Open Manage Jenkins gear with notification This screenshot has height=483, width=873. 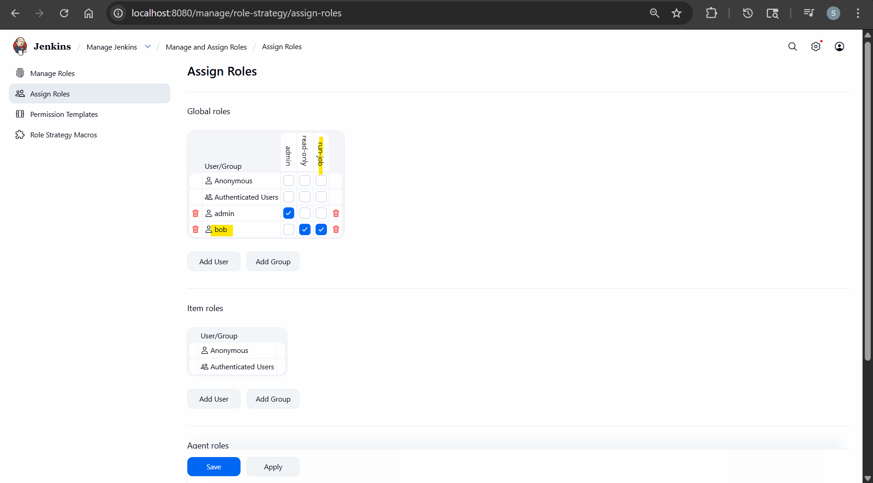click(x=816, y=46)
